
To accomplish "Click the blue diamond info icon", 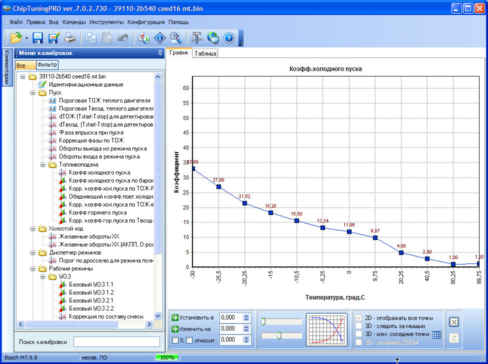I will point(159,38).
